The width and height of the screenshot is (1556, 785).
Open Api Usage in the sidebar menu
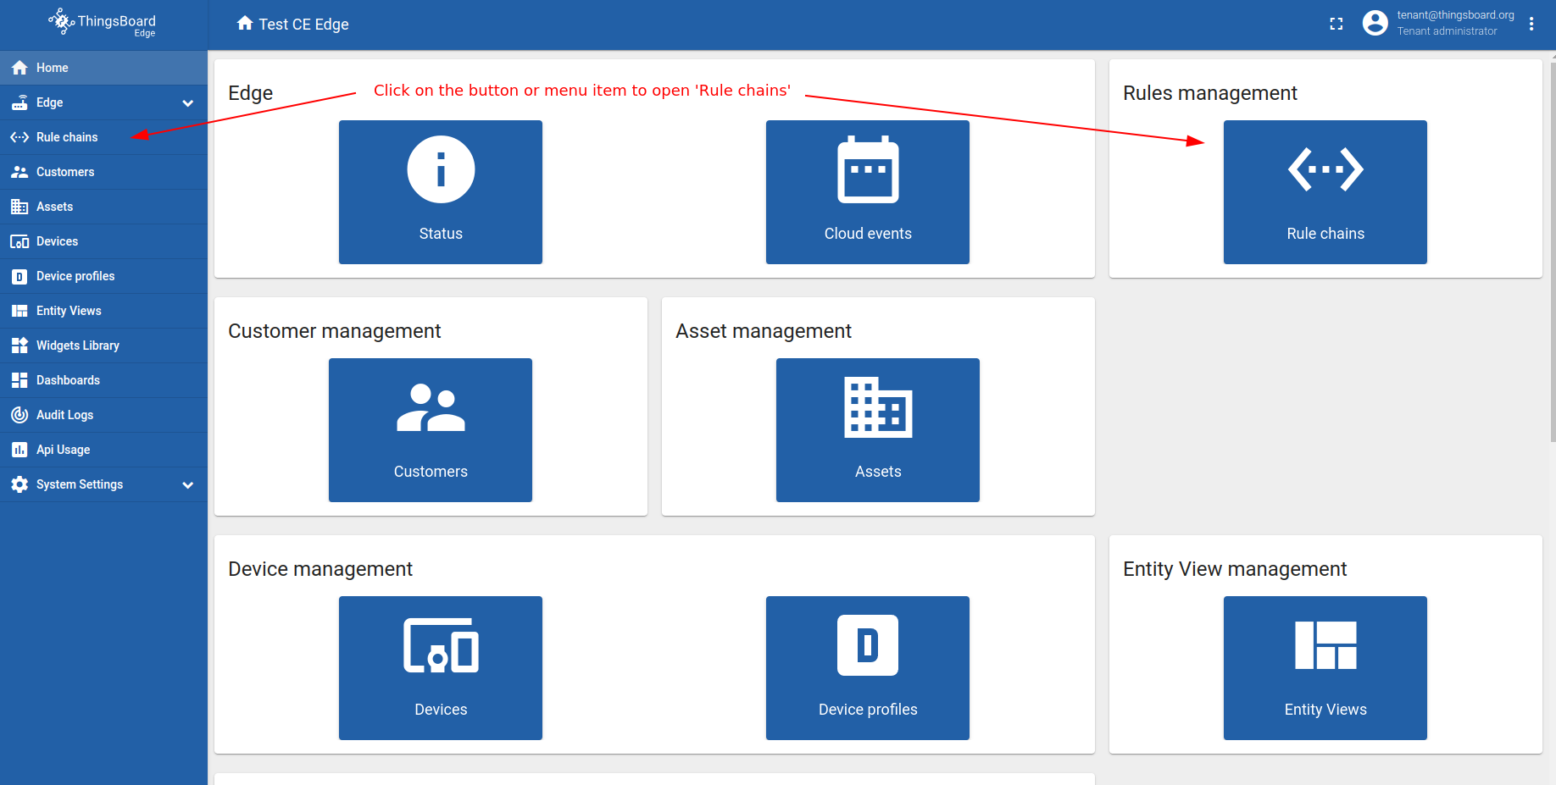point(103,450)
